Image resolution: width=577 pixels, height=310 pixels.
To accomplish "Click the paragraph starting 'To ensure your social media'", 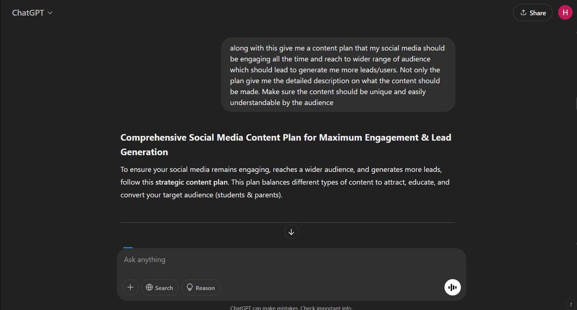I will click(285, 182).
